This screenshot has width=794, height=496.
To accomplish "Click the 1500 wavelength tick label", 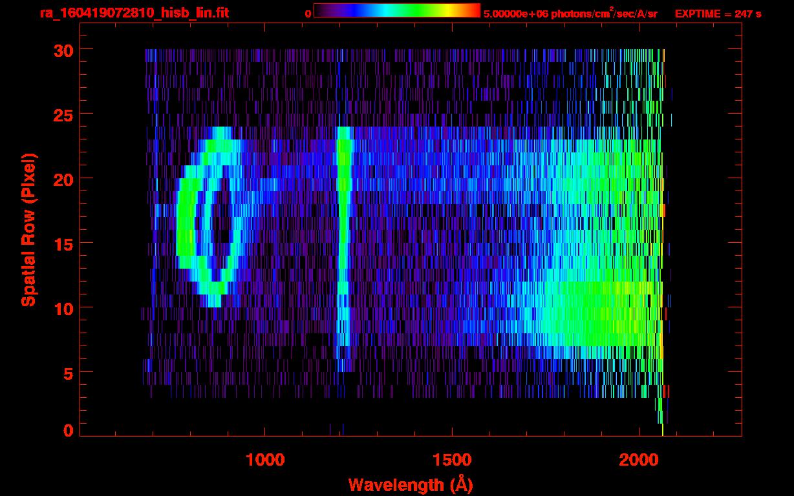I will 452,460.
